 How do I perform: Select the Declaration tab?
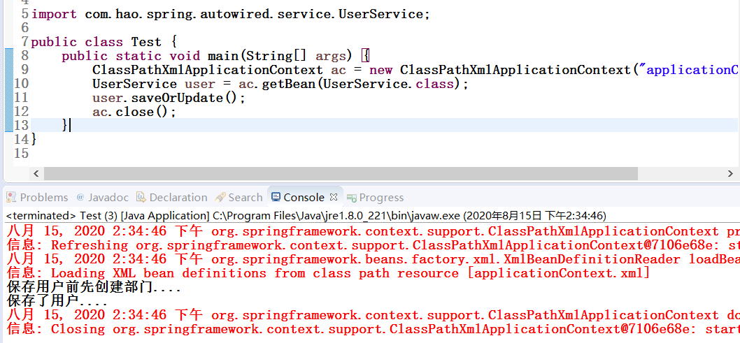(x=172, y=198)
